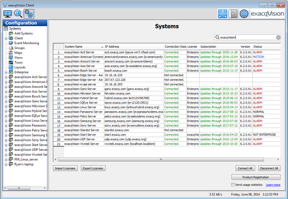Click the hide panel arrow icon
This screenshot has width=288, height=199.
[x=233, y=14]
